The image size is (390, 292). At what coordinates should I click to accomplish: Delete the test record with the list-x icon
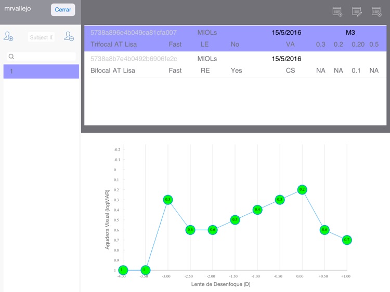pyautogui.click(x=376, y=11)
